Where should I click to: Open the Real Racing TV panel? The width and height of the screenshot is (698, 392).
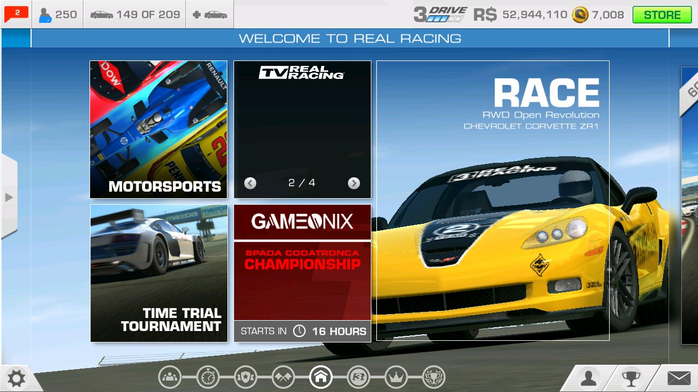[x=302, y=130]
